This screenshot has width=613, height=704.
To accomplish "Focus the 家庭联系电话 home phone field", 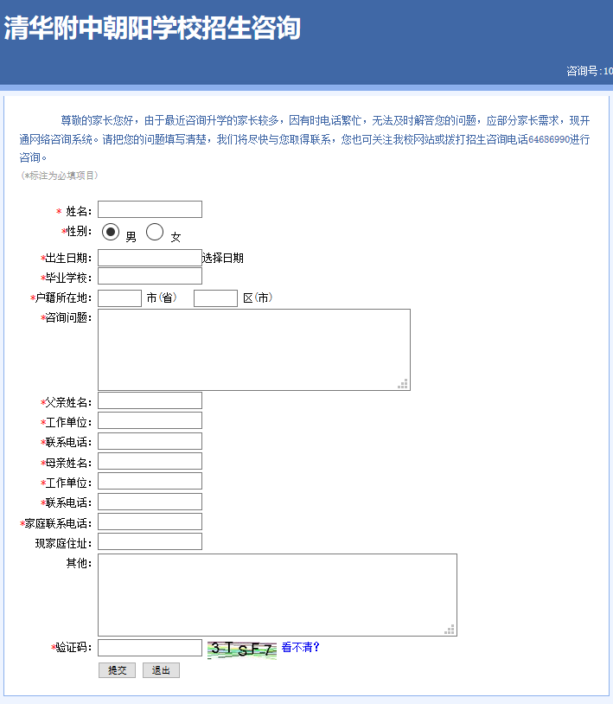I will click(x=150, y=522).
